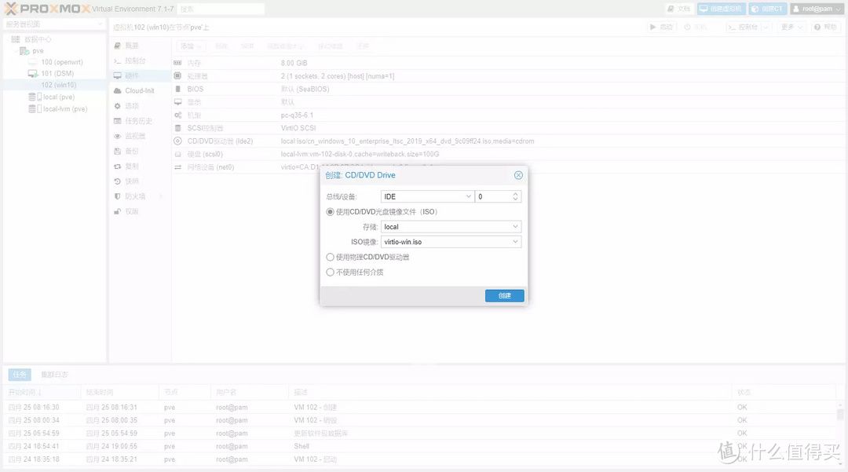848x472 pixels.
Task: Click the pve node server icon
Action: click(24, 51)
